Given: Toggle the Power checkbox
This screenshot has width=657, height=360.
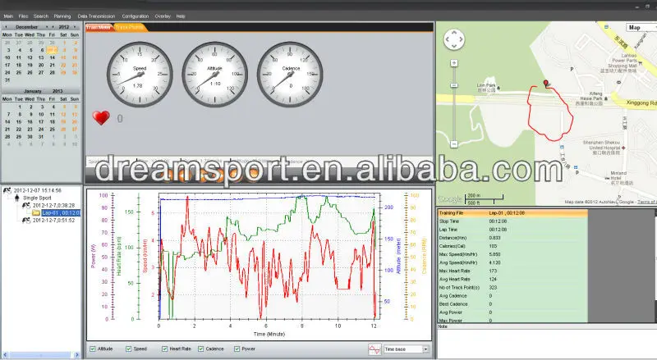Looking at the screenshot, I should [x=237, y=349].
